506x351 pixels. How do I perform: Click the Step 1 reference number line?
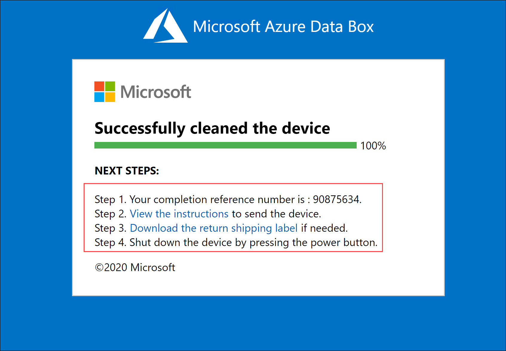228,200
